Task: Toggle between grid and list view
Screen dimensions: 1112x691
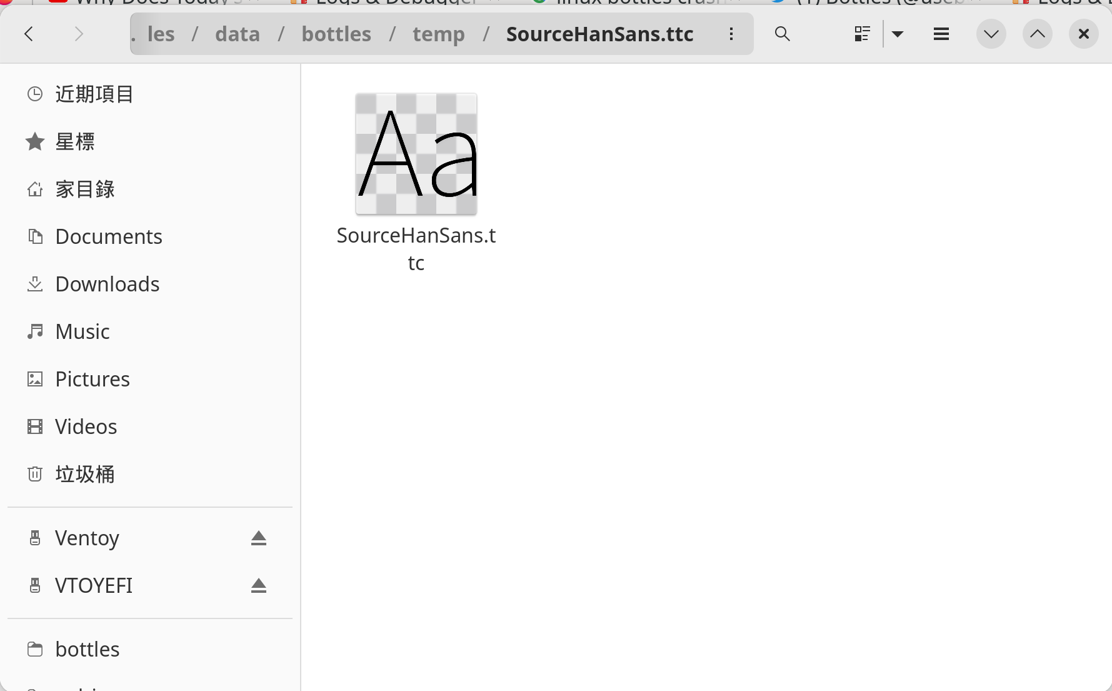Action: click(x=862, y=34)
